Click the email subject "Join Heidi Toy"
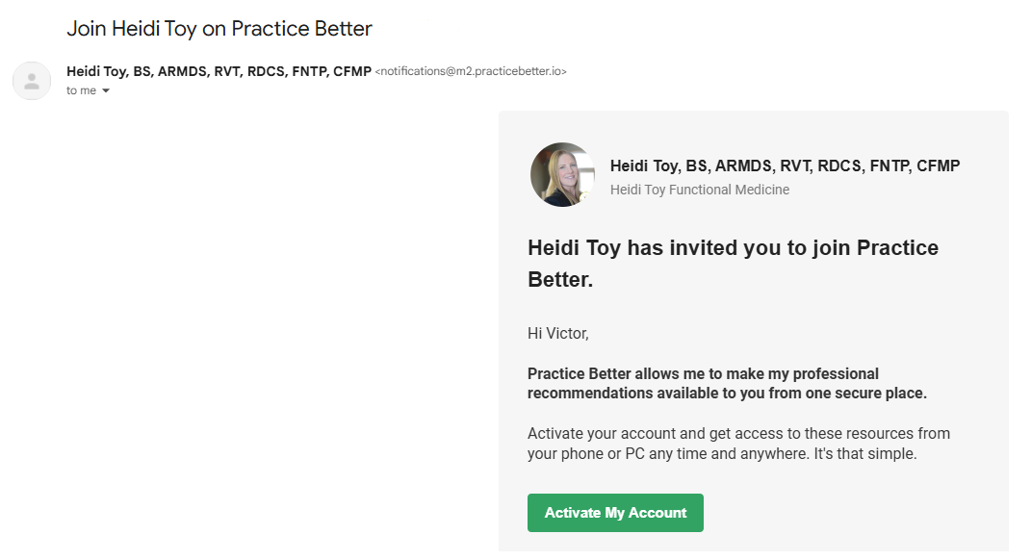The image size is (1031, 560). (132, 29)
